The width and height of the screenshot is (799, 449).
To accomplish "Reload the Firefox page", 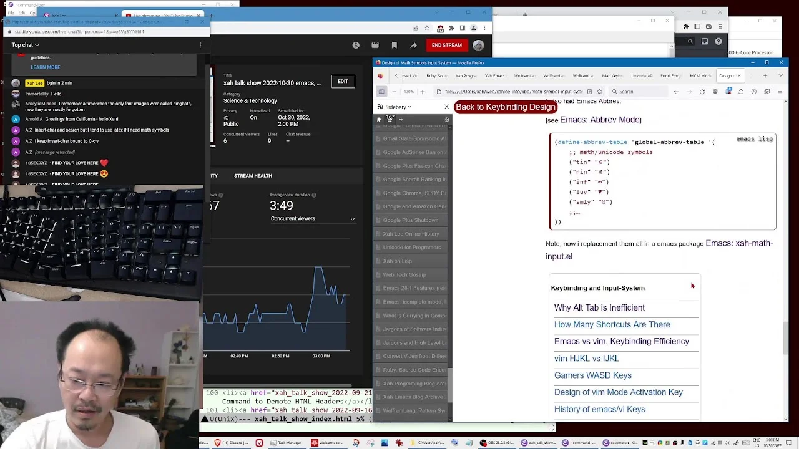I will (702, 92).
